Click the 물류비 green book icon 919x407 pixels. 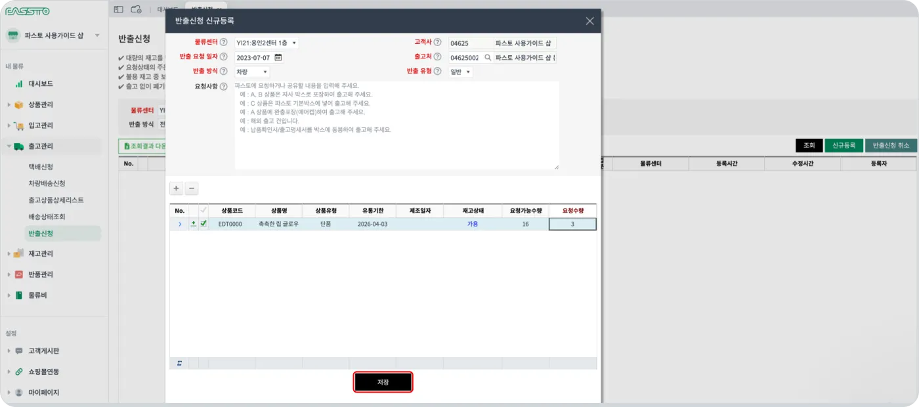(x=19, y=295)
